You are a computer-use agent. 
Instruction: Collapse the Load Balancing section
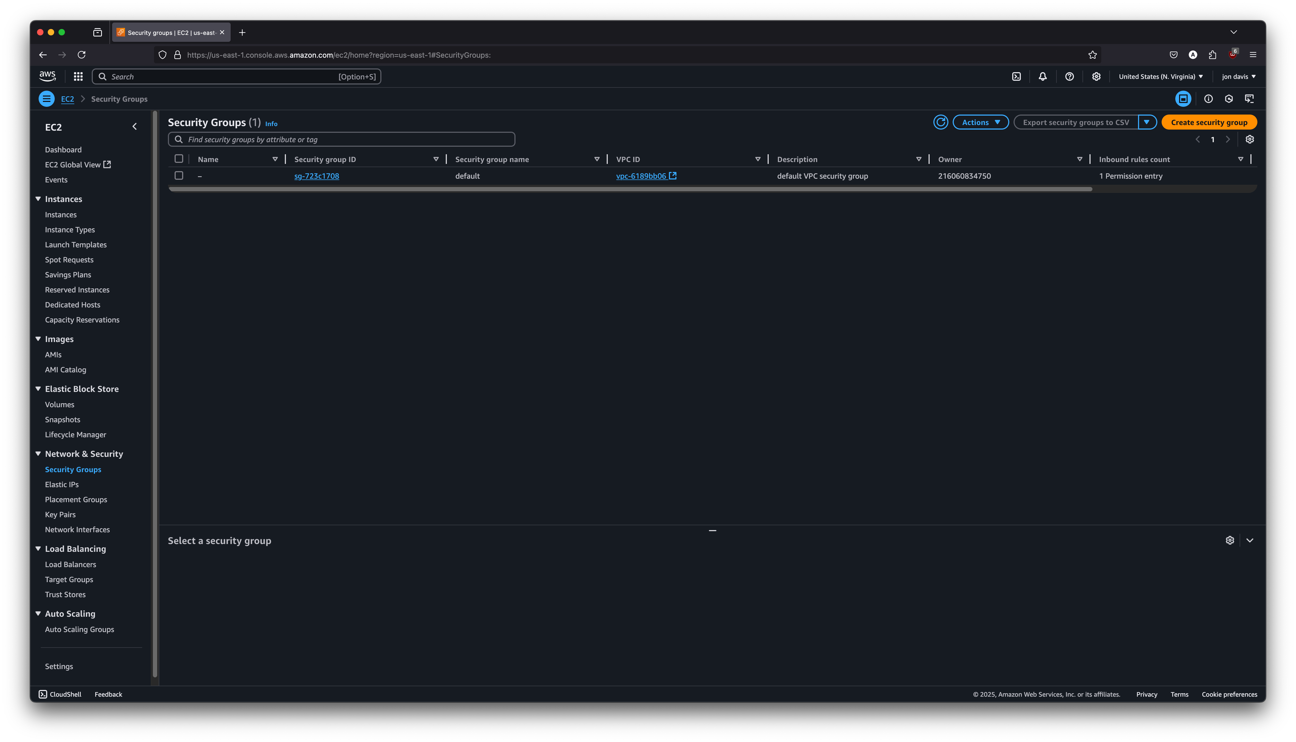pos(38,548)
